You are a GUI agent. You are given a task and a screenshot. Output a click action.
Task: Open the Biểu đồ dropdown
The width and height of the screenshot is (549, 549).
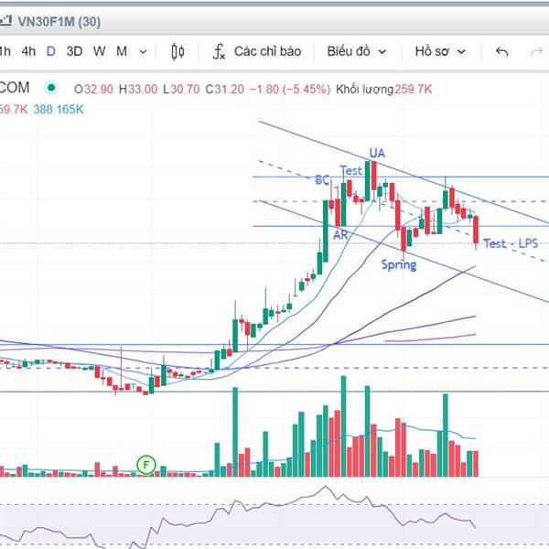click(357, 51)
